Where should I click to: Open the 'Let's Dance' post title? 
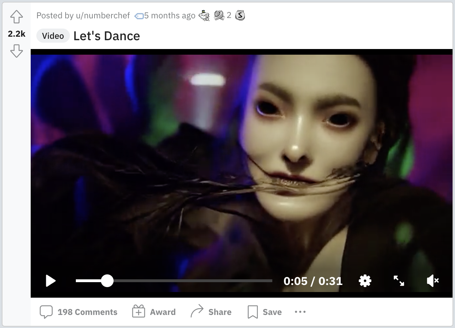click(x=107, y=36)
